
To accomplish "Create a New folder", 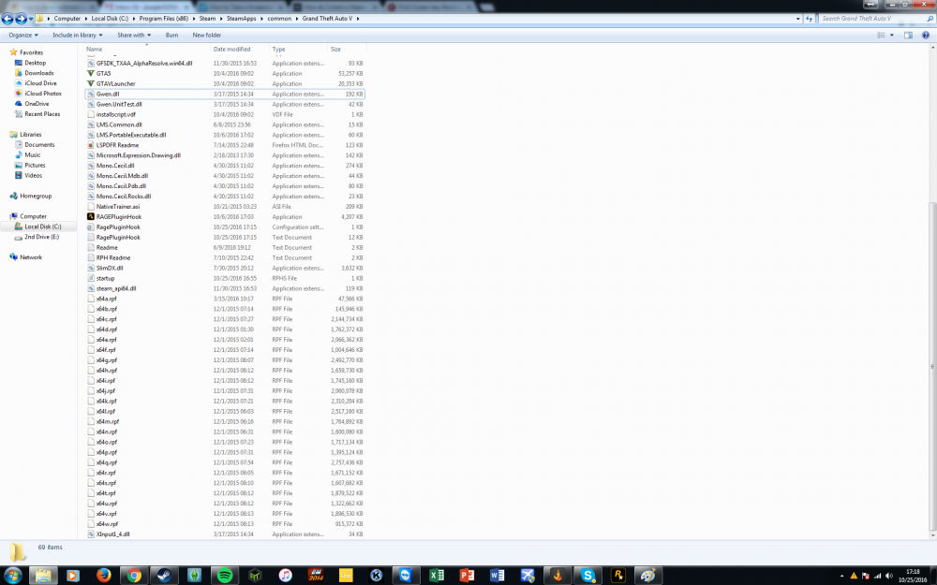I will click(x=207, y=36).
